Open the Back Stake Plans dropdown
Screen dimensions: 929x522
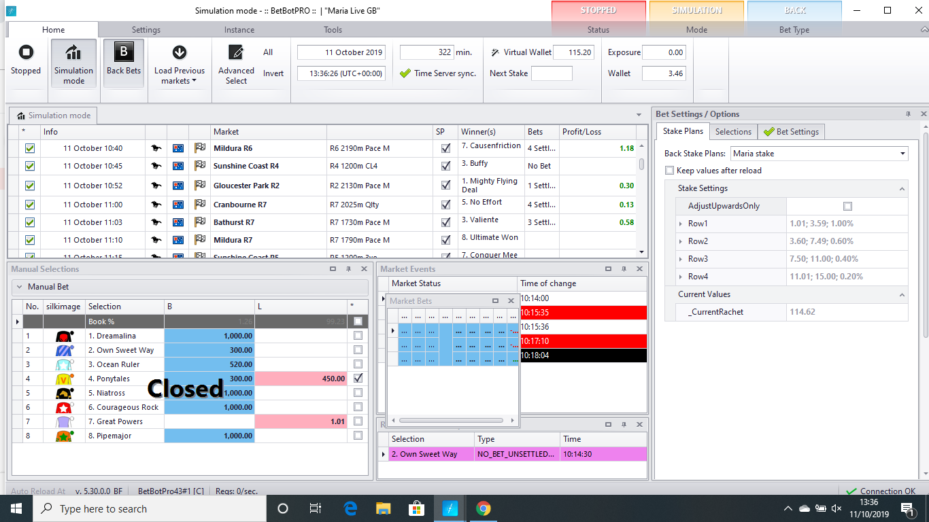click(x=902, y=154)
